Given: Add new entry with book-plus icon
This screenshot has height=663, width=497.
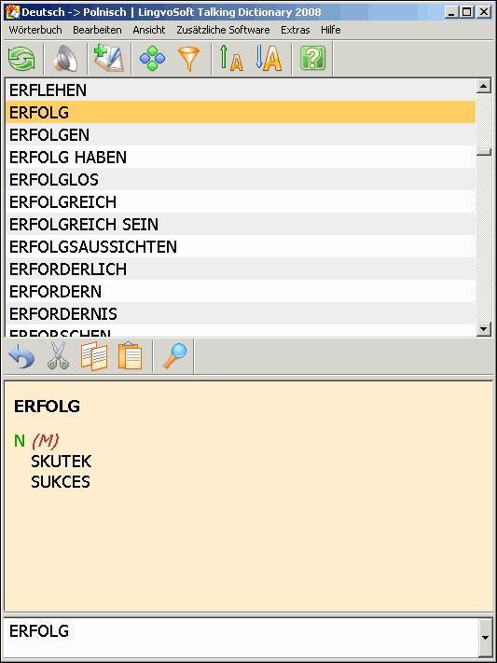Looking at the screenshot, I should click(109, 59).
